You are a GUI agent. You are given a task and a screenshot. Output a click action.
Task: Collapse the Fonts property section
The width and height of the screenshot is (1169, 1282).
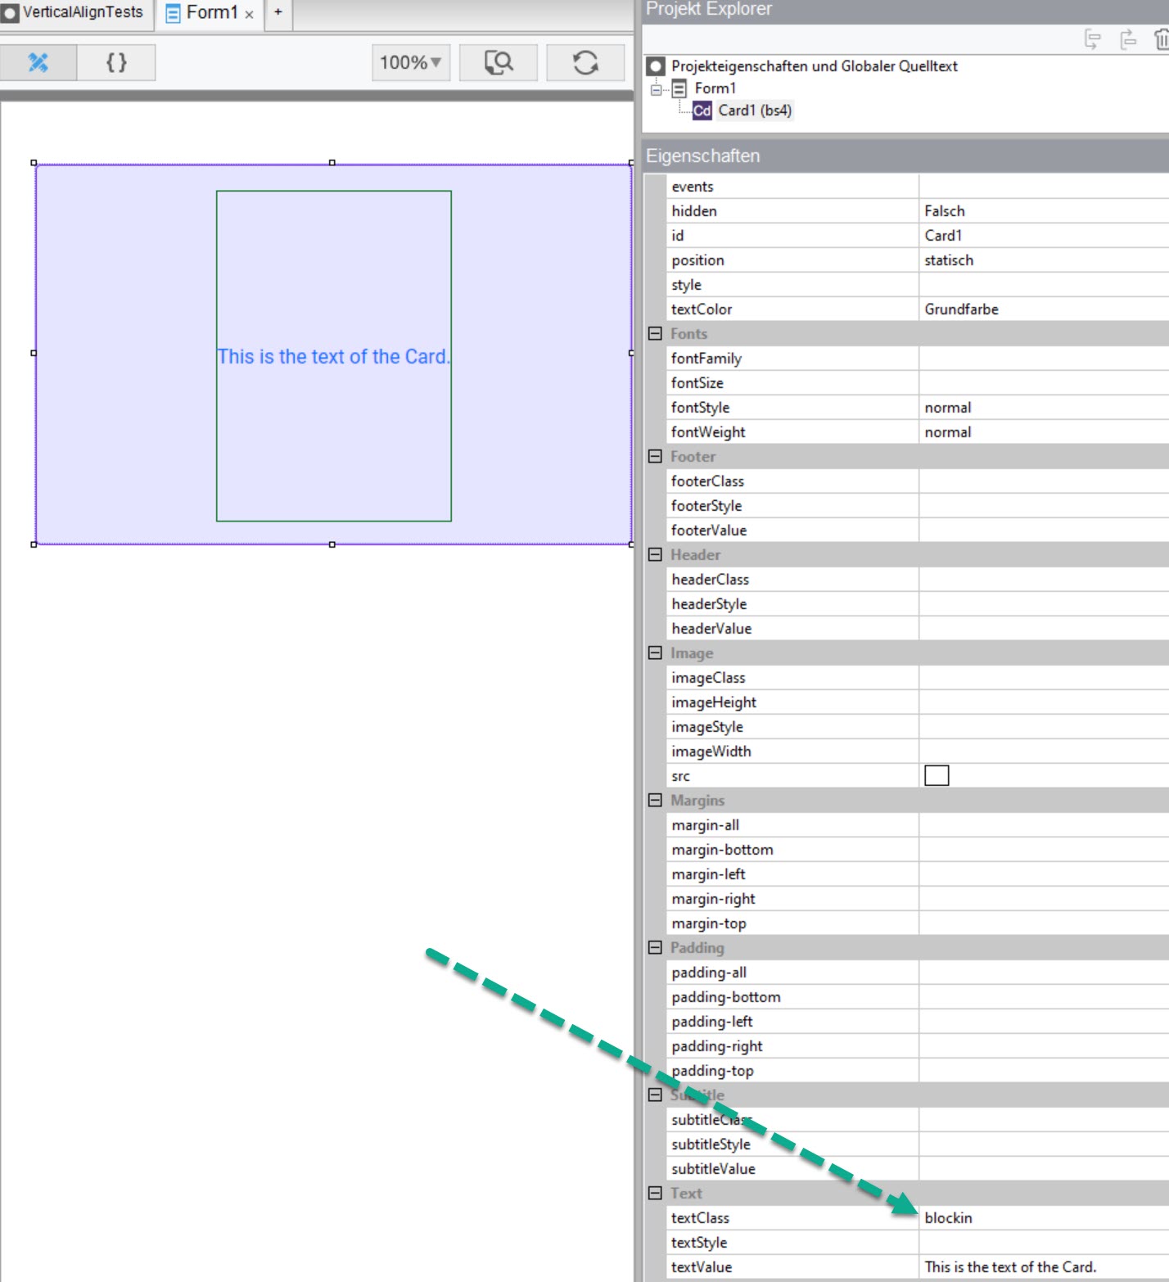tap(653, 333)
